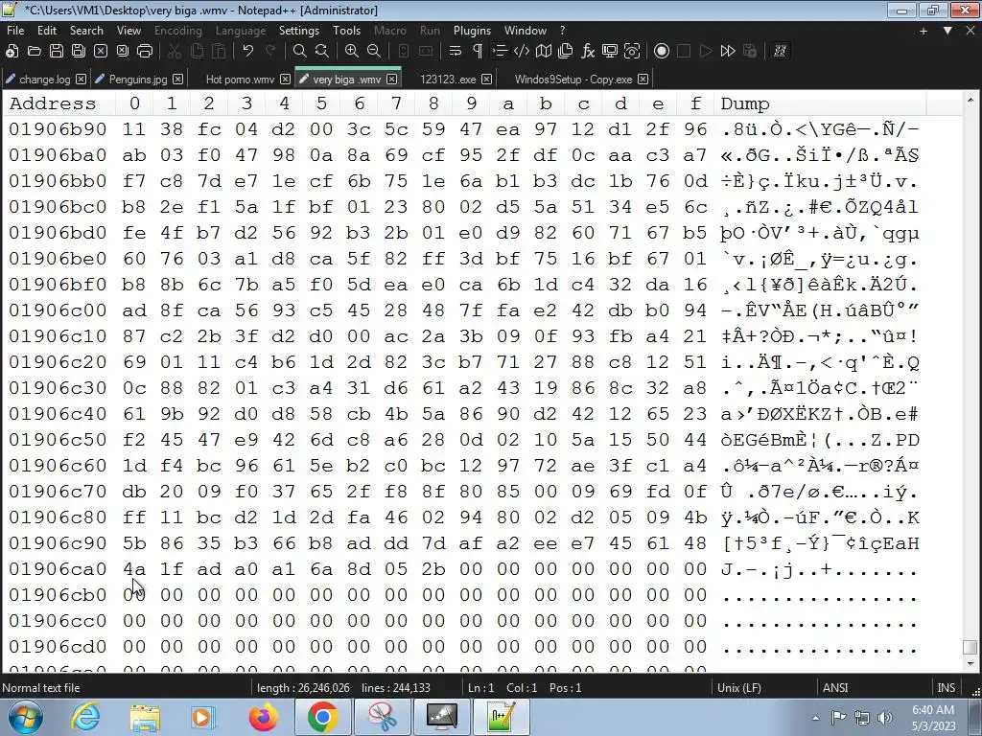Click the Save All toolbar icon
Viewport: 982px width, 736px height.
pyautogui.click(x=79, y=52)
